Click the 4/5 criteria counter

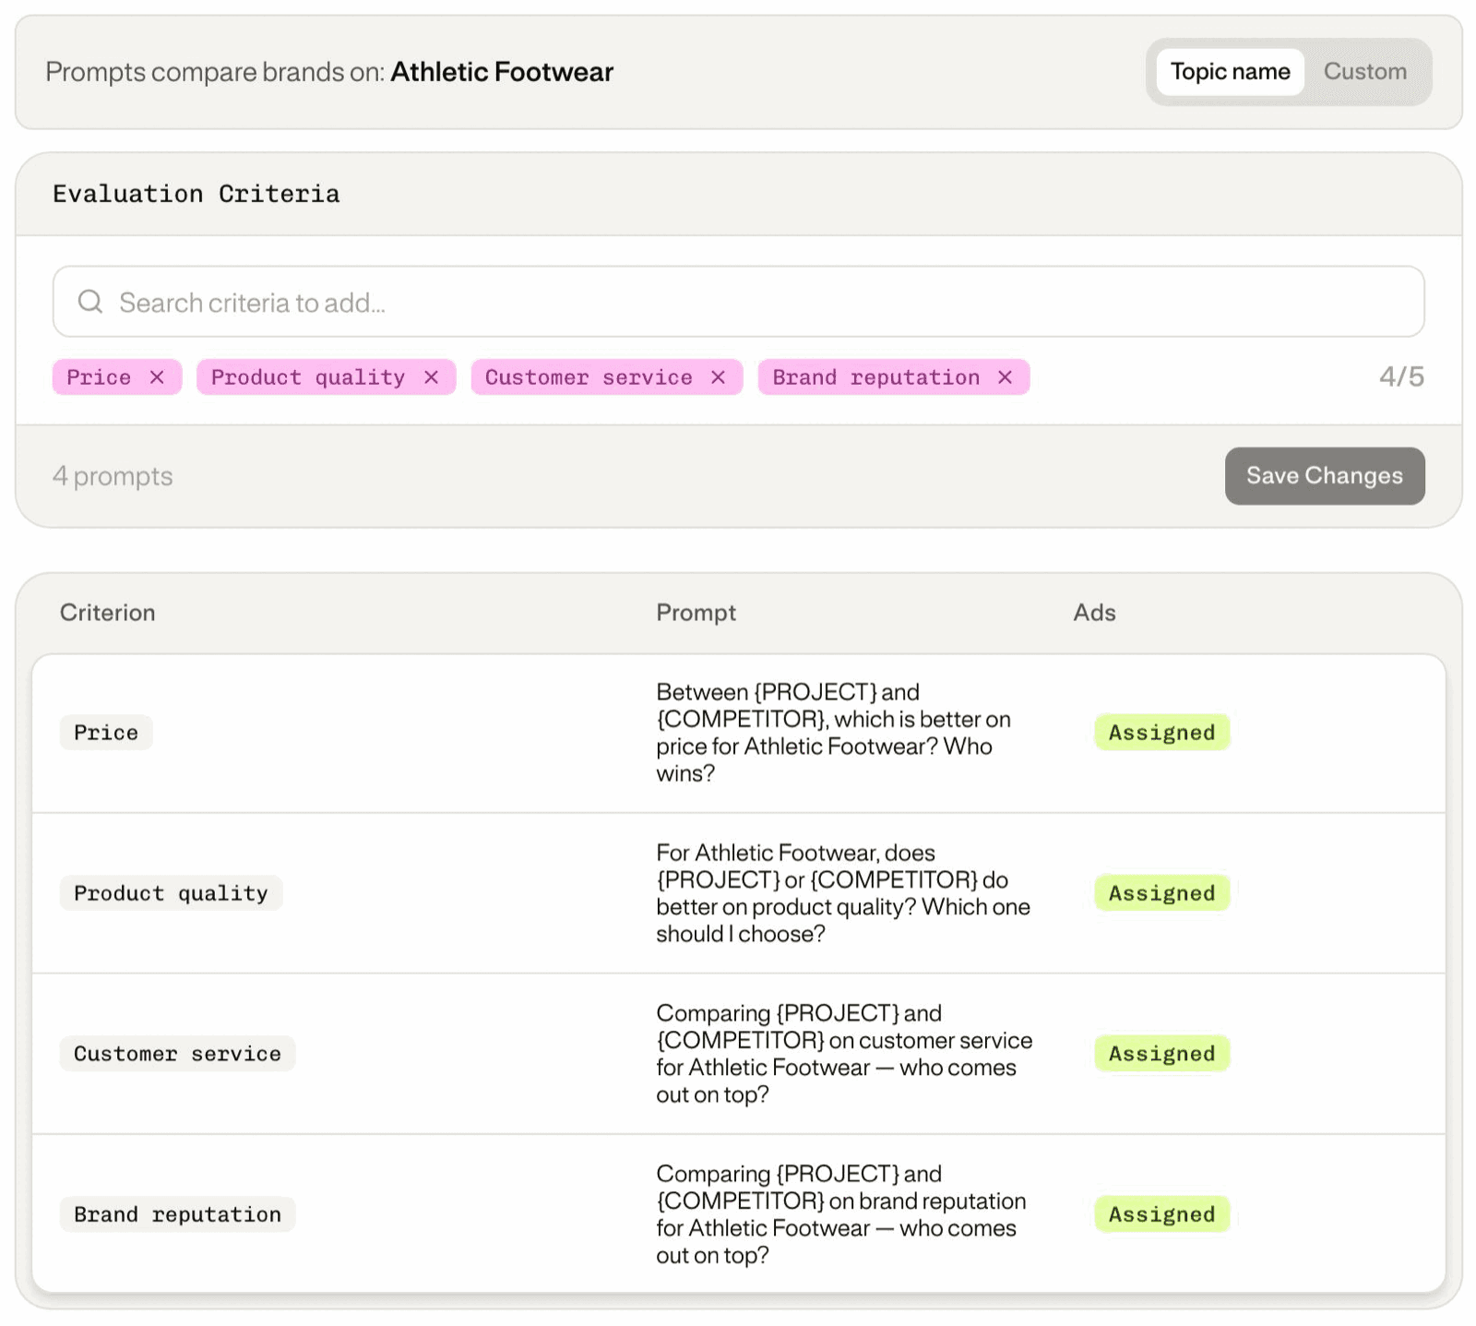pos(1401,376)
